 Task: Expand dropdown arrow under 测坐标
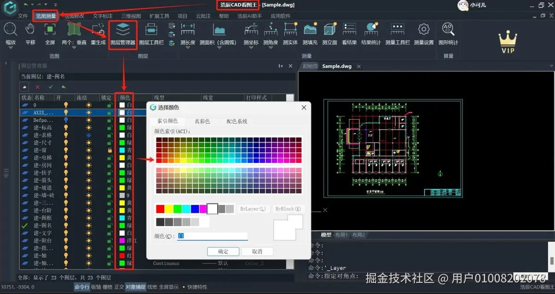251,48
